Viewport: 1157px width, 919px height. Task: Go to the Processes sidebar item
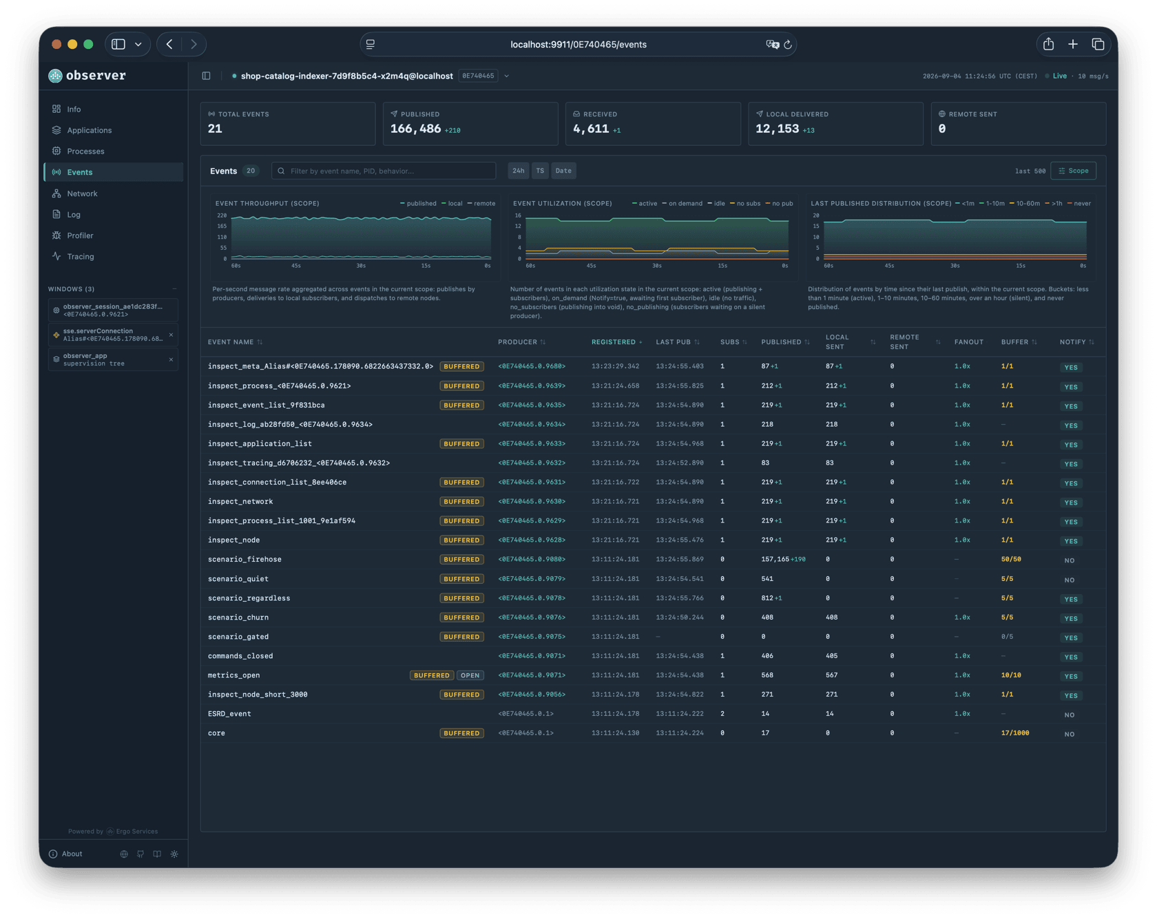click(x=114, y=151)
